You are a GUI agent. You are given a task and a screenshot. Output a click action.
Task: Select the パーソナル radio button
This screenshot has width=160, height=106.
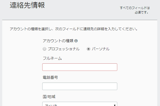click(x=88, y=49)
